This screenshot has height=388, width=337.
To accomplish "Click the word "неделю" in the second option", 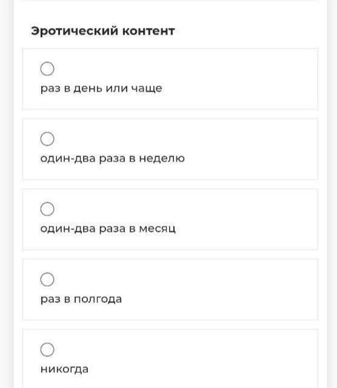I will click(162, 158).
